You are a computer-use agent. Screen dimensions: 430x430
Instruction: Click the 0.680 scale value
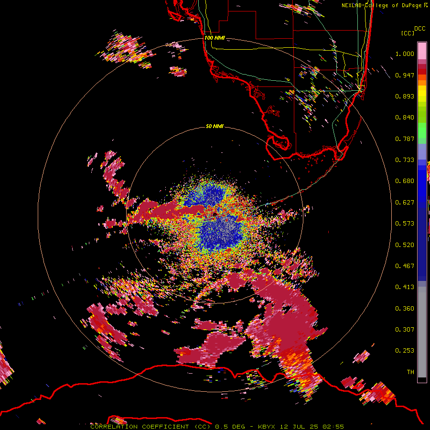click(x=405, y=181)
